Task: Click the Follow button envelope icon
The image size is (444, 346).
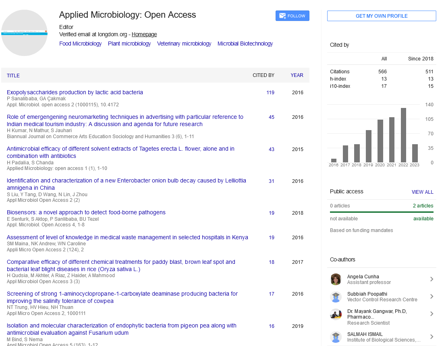Action: (282, 16)
